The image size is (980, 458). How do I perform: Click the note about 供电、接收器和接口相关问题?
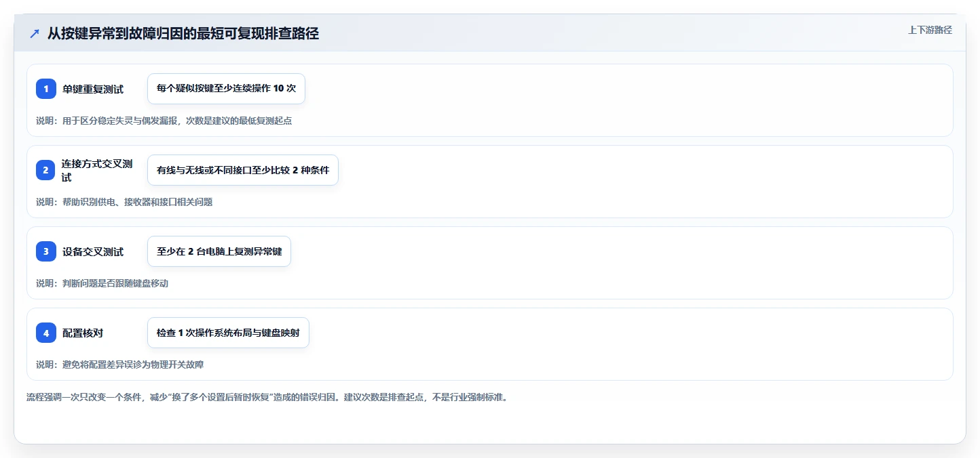pyautogui.click(x=124, y=202)
